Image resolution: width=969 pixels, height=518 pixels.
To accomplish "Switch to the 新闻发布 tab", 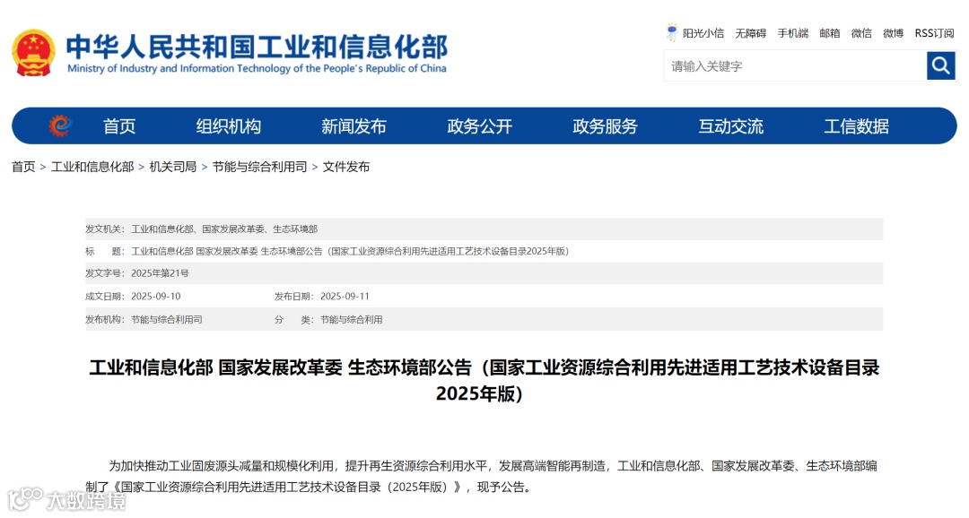I will point(353,126).
